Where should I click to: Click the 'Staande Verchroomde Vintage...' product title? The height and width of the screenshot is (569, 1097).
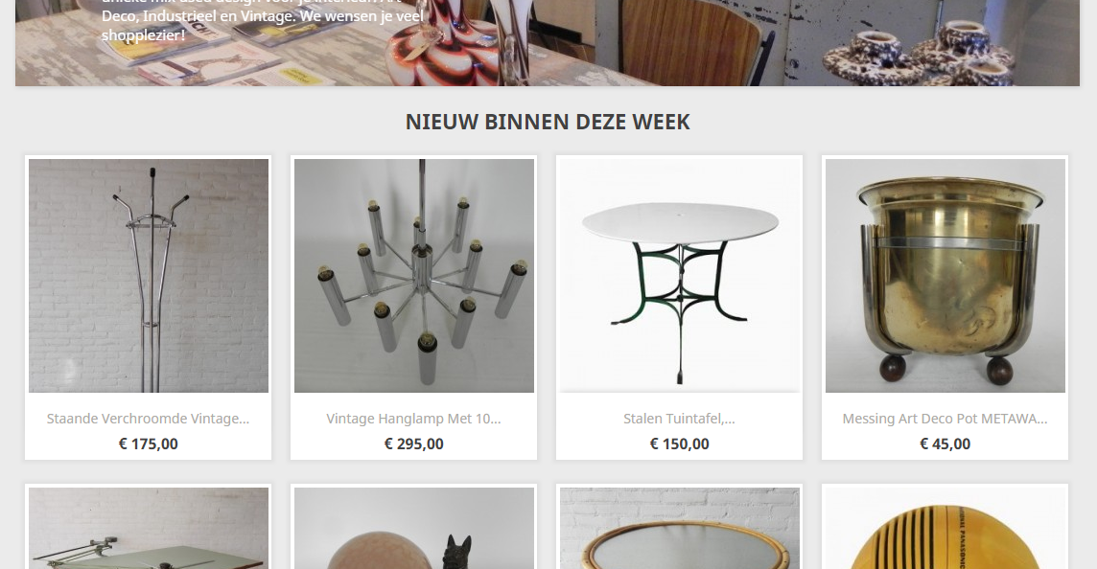(x=149, y=419)
